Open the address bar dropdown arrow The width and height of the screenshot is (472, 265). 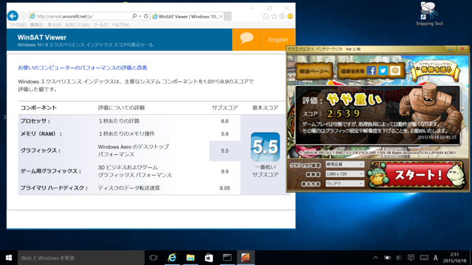[140, 16]
